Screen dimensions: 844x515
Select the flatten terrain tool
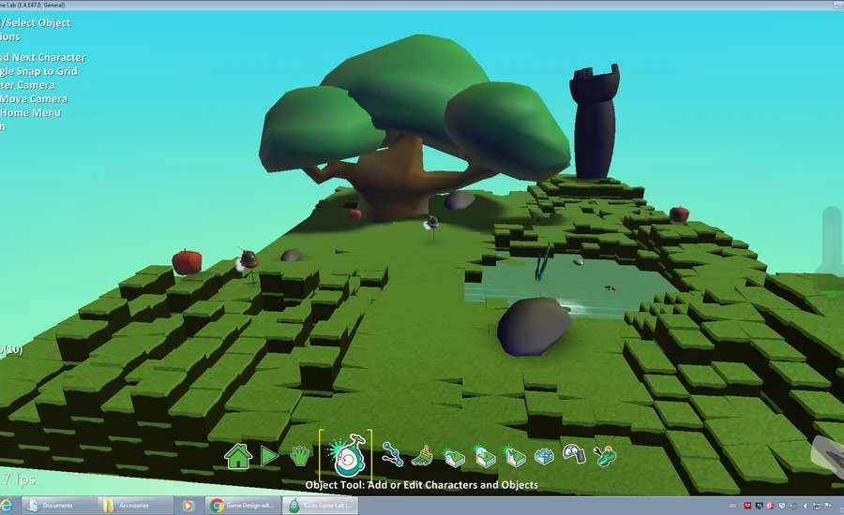[484, 456]
